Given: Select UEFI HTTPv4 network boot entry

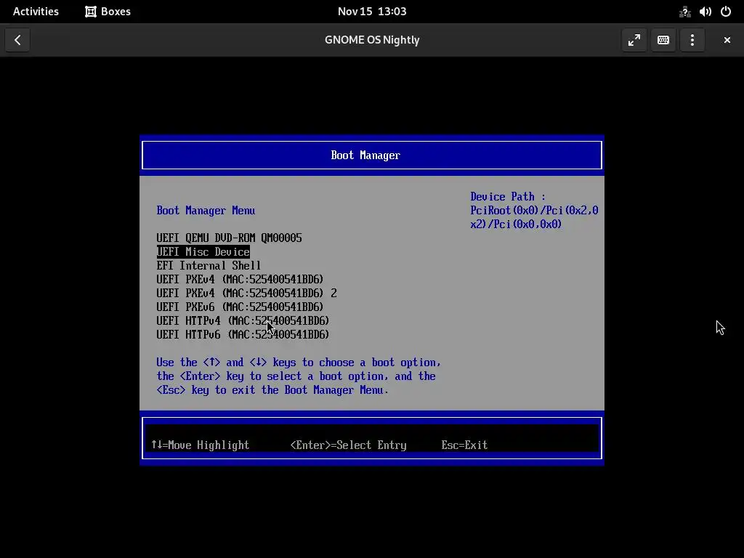Looking at the screenshot, I should [243, 320].
